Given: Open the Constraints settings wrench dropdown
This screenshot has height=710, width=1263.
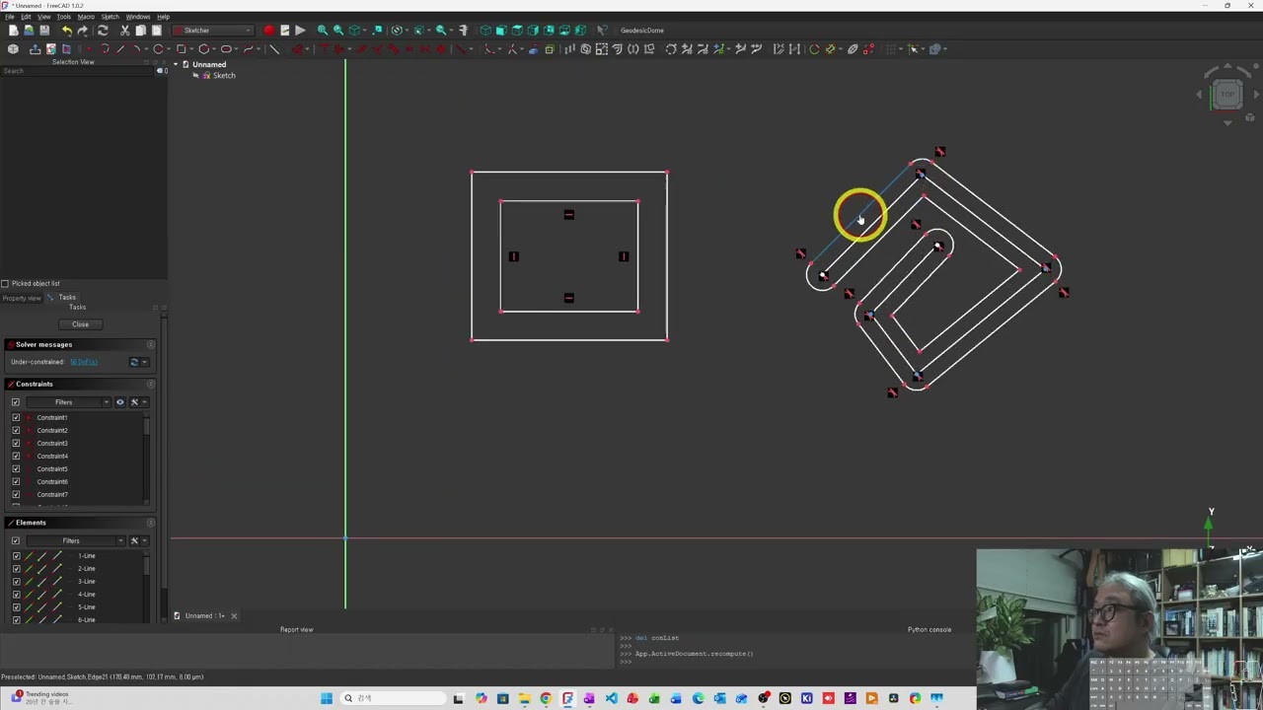Looking at the screenshot, I should click(137, 402).
